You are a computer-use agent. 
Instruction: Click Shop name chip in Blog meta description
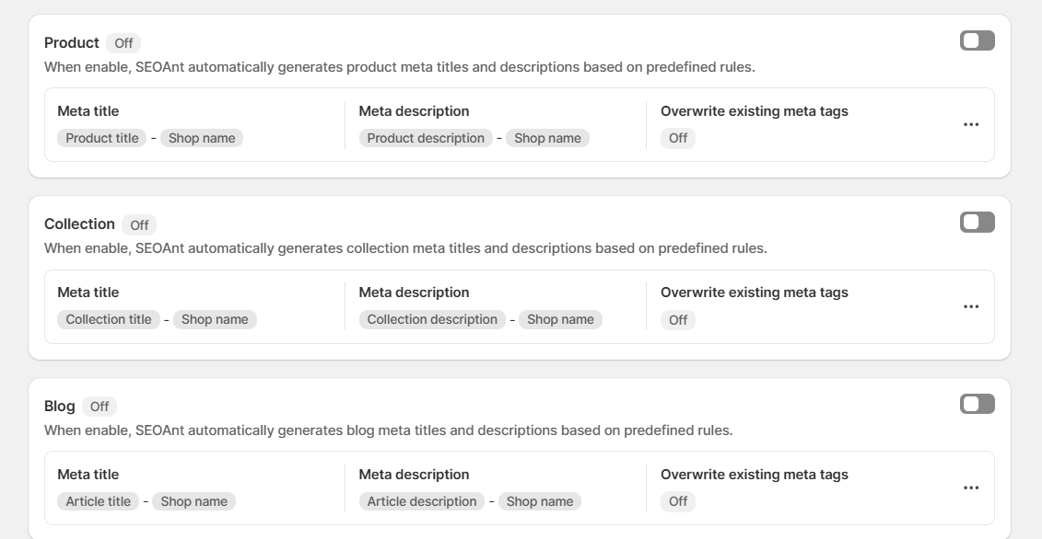[540, 501]
